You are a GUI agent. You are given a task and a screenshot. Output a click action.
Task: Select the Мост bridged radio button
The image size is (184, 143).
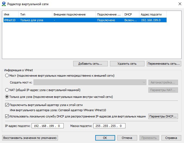[x=7, y=76]
